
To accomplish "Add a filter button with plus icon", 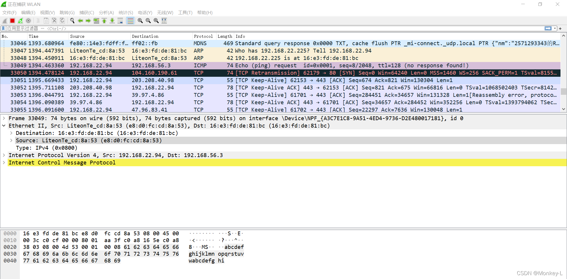I will [x=560, y=28].
